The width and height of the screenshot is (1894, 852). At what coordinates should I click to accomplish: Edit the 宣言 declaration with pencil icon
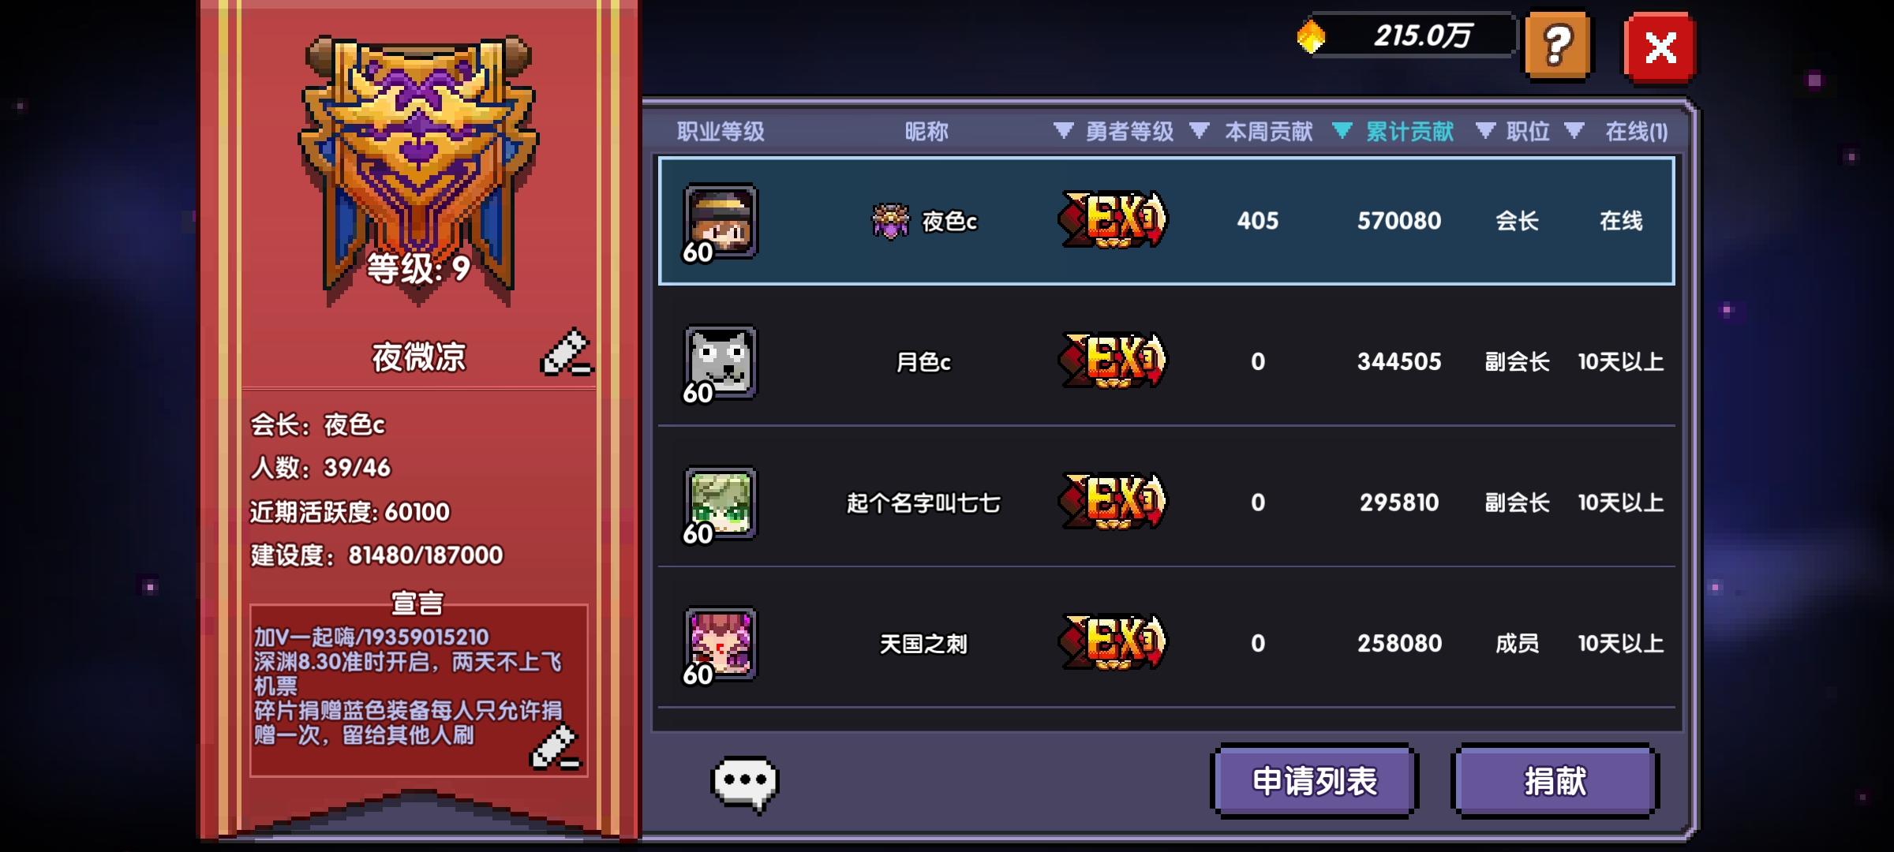click(x=555, y=747)
